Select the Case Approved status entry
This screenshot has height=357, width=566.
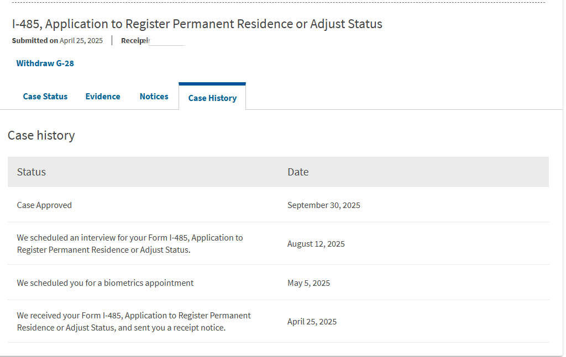[44, 205]
